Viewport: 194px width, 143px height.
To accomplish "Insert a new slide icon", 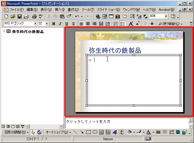I will [x=124, y=16].
